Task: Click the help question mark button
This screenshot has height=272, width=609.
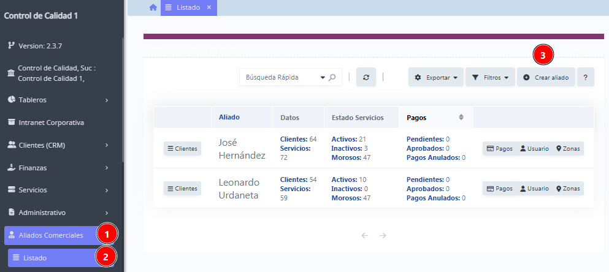Action: tap(585, 78)
